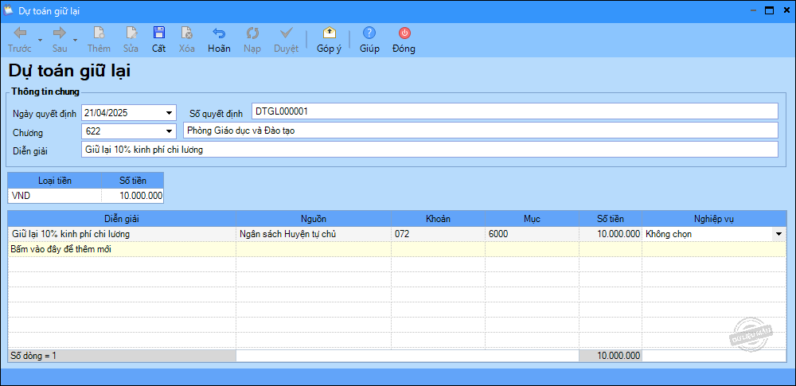The image size is (796, 386).
Task: Click the Số tiền cell in detail row
Action: coord(611,234)
